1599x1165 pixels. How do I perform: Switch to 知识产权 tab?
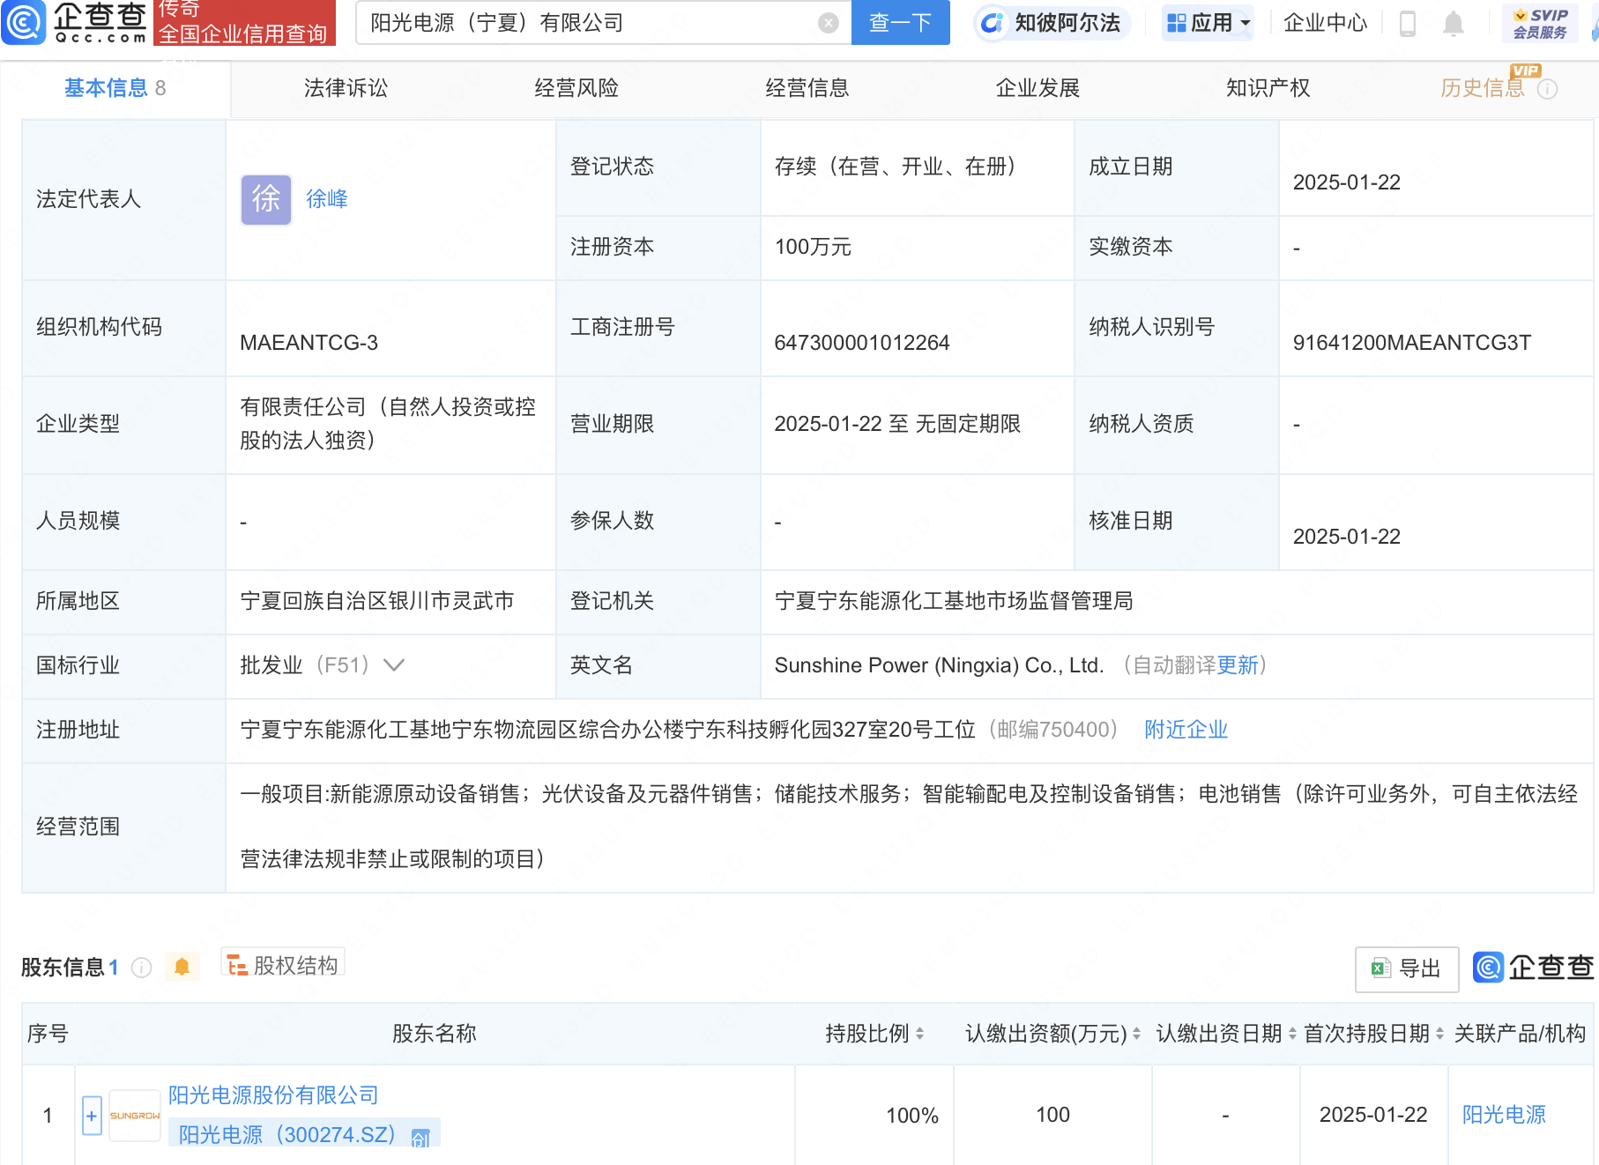(1268, 88)
